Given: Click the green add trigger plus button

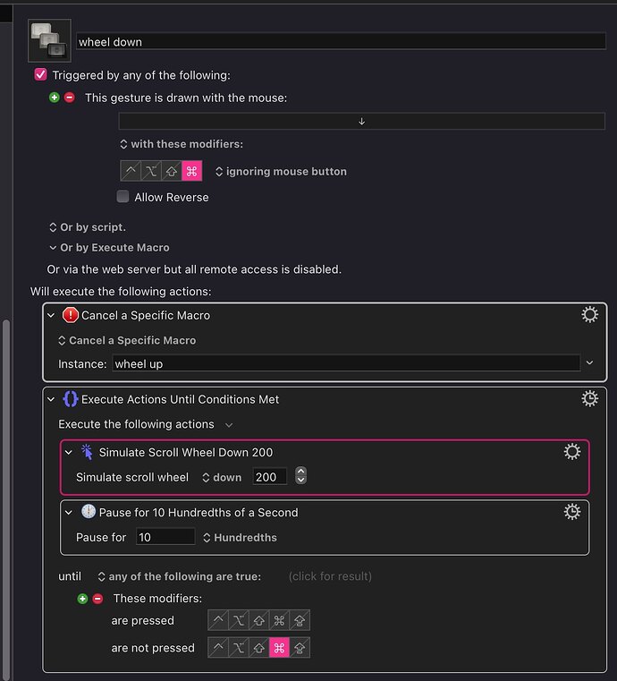Looking at the screenshot, I should pos(55,98).
